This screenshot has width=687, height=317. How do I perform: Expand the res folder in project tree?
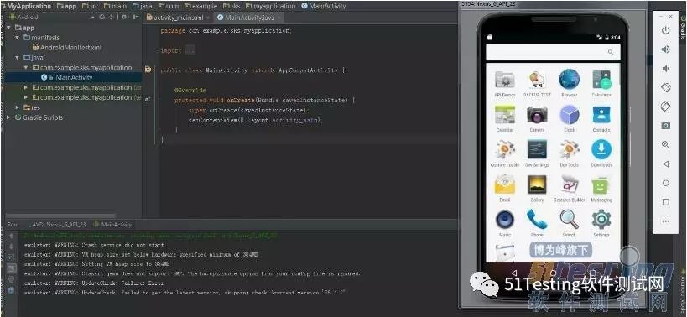pyautogui.click(x=17, y=107)
